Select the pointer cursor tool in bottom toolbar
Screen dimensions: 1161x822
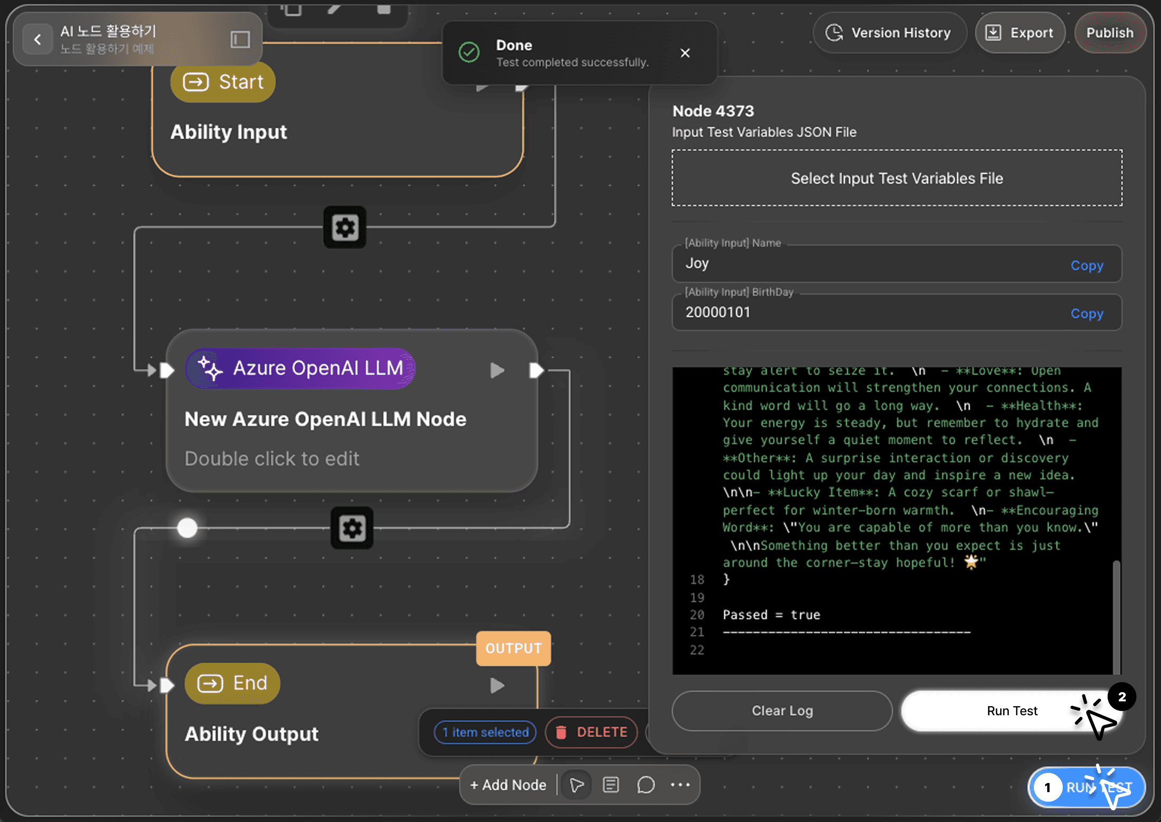pos(577,785)
